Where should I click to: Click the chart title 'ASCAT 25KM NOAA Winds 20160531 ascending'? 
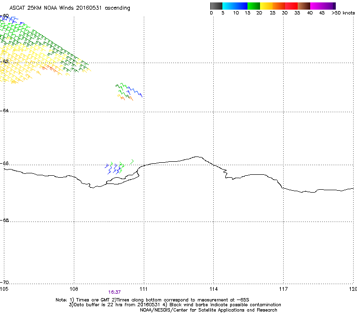tap(69, 8)
